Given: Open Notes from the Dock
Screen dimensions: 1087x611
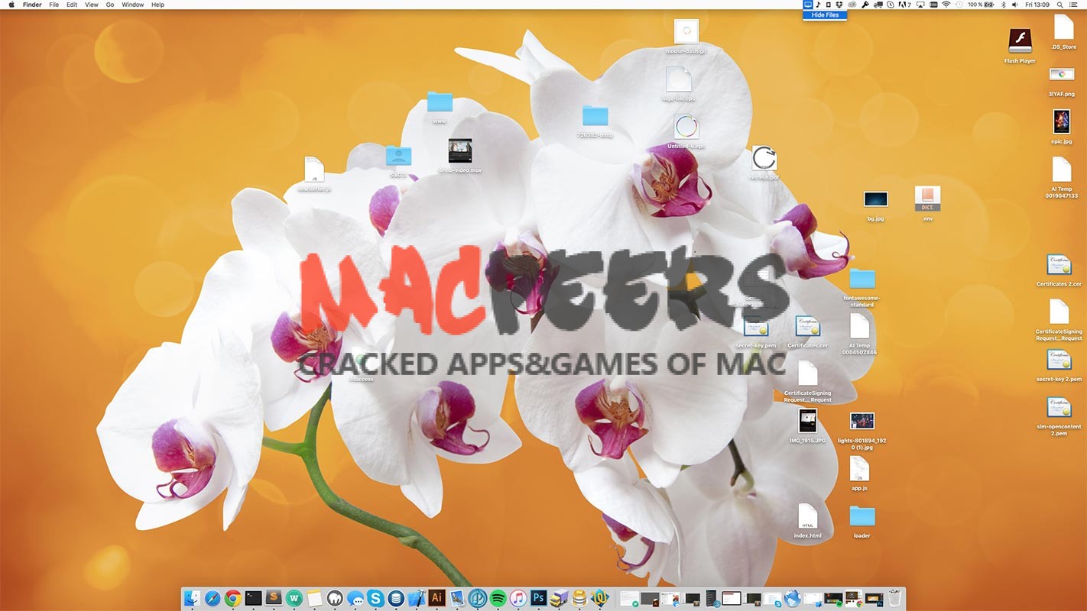Looking at the screenshot, I should (315, 599).
